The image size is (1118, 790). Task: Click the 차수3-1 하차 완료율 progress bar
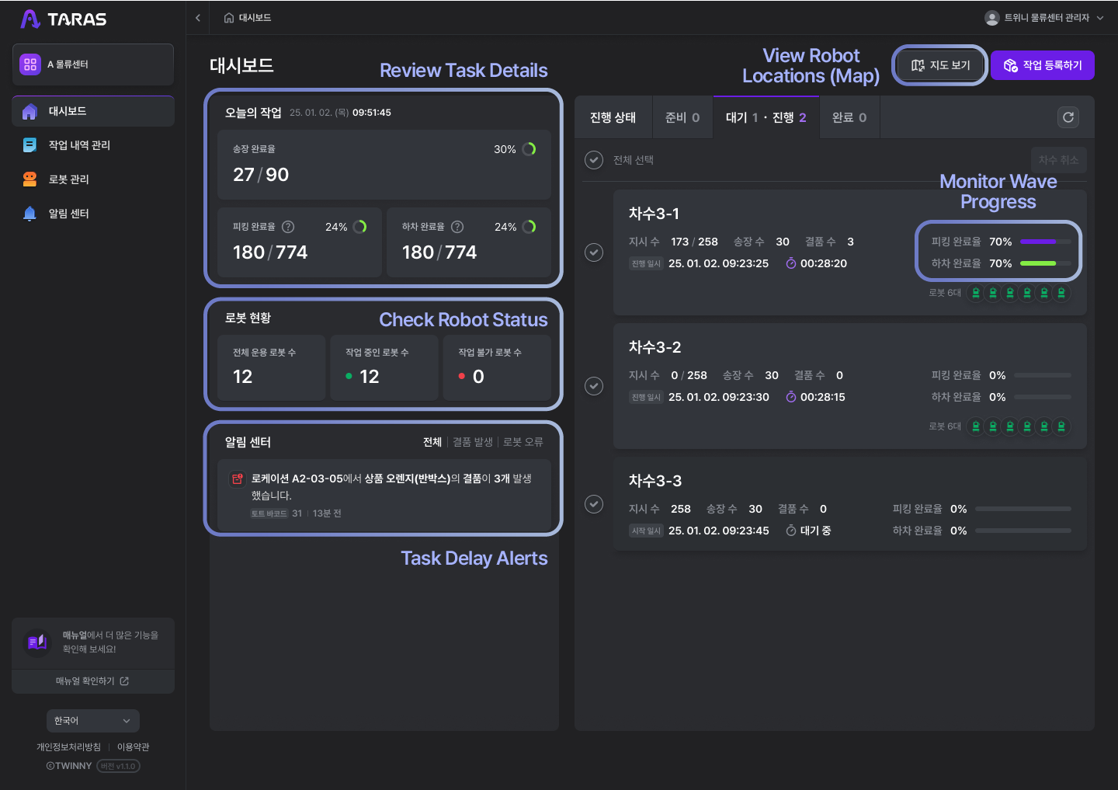(x=1046, y=263)
